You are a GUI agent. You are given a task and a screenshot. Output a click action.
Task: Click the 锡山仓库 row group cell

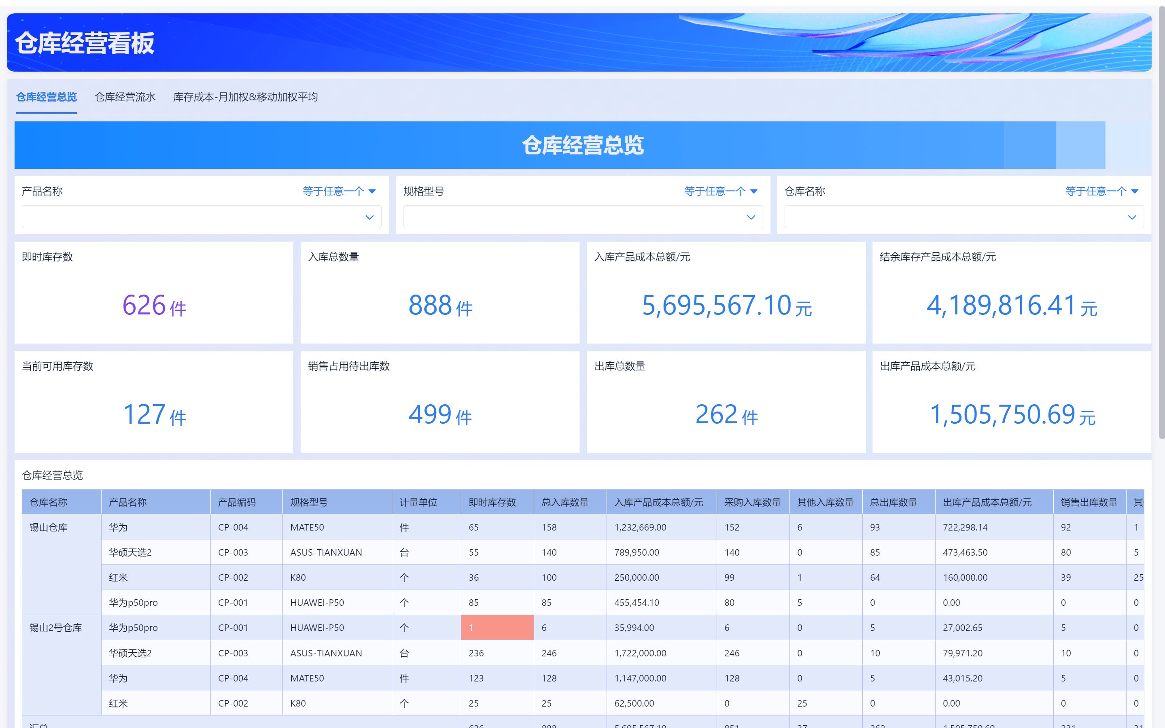pos(49,527)
